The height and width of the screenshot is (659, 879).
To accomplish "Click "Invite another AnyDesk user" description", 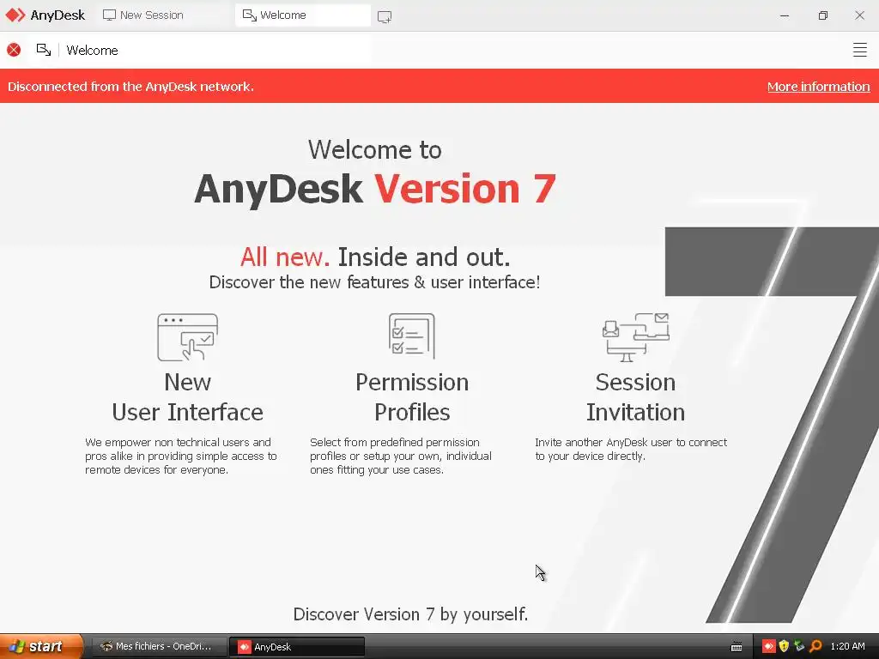I will point(631,449).
